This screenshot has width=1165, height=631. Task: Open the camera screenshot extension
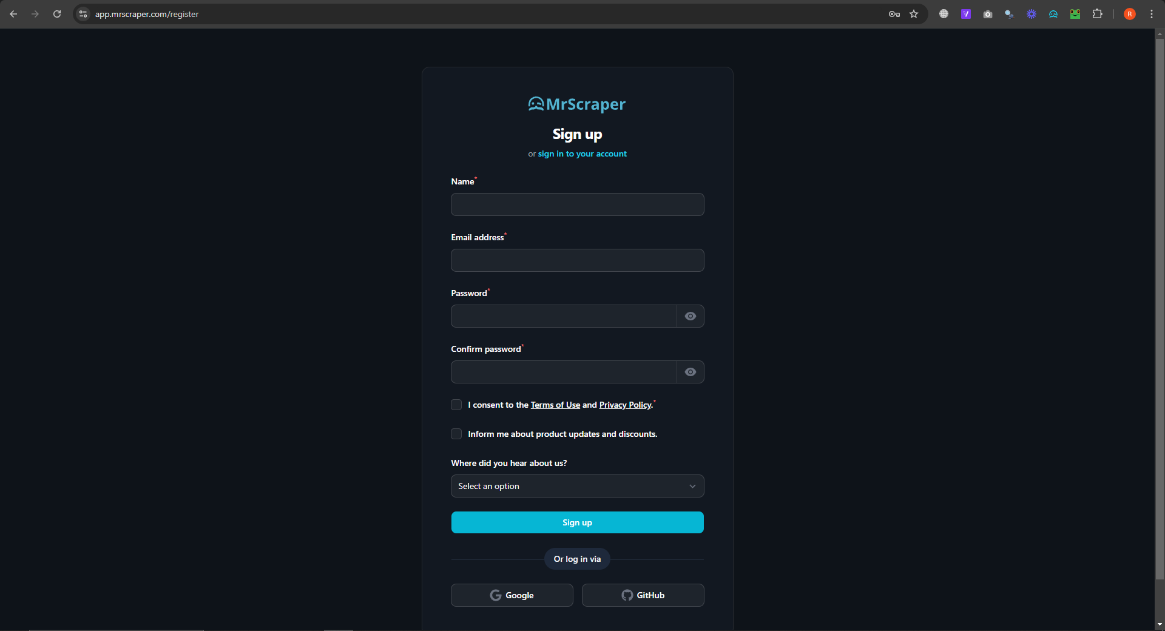tap(988, 14)
